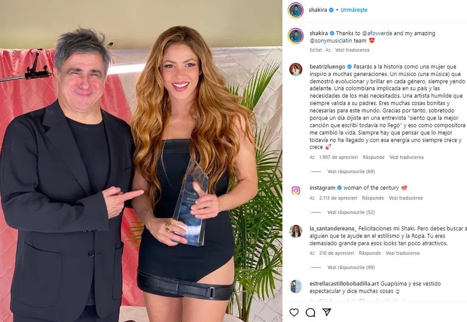The width and height of the screenshot is (467, 322).
Task: Open estrellacastillobobadilla.art's avatar
Action: (x=296, y=286)
